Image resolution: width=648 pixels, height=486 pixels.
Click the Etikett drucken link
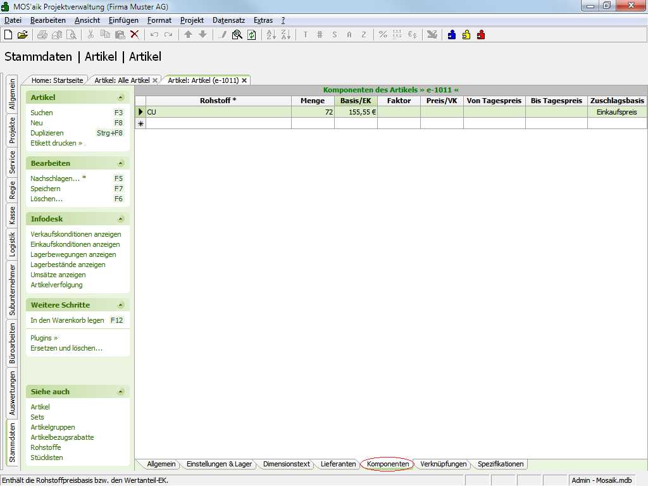pyautogui.click(x=56, y=143)
